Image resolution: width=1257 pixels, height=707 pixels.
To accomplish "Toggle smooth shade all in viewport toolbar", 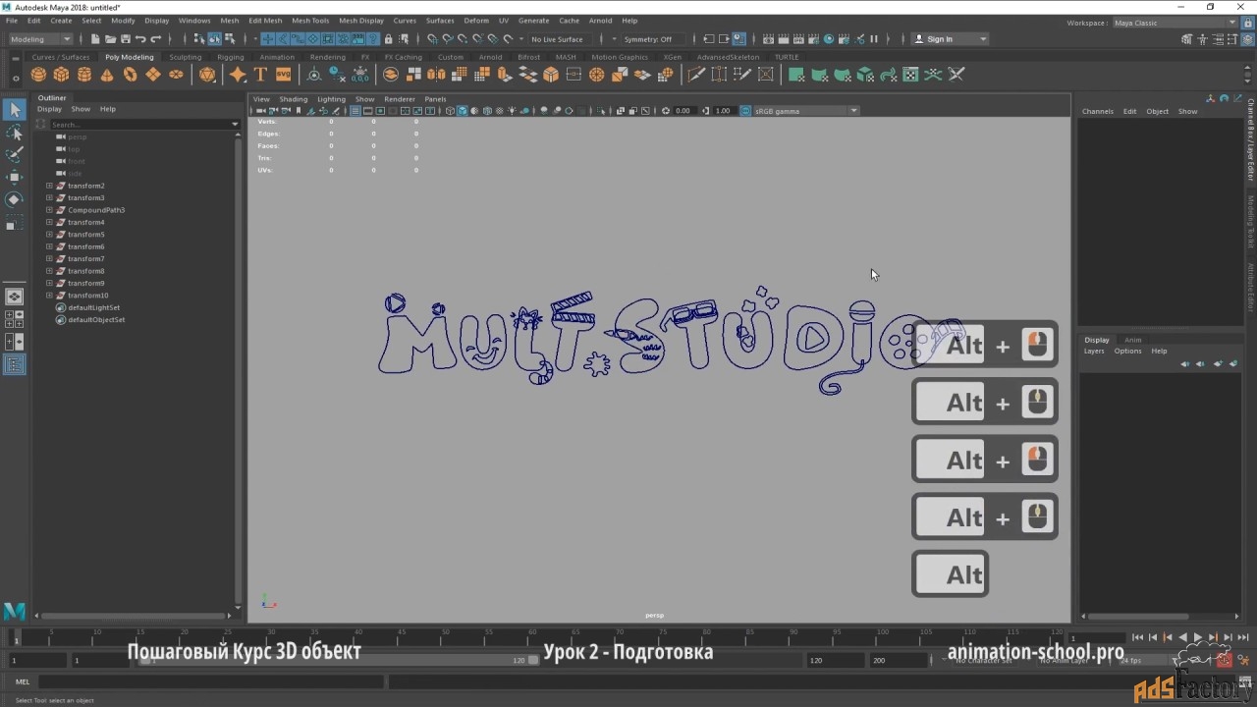I will pyautogui.click(x=462, y=111).
